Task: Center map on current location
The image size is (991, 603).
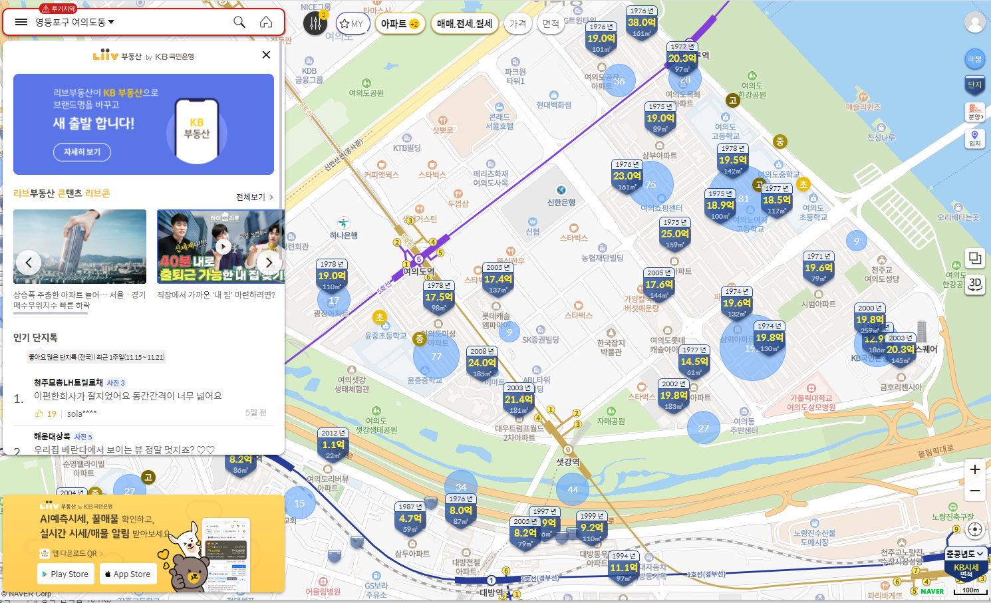Action: click(x=975, y=529)
